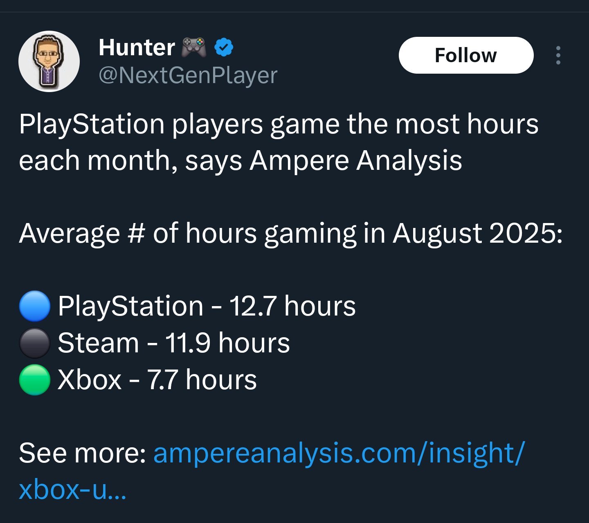This screenshot has width=589, height=523.
Task: Open the @NextGenPlayer handle
Action: tap(188, 75)
